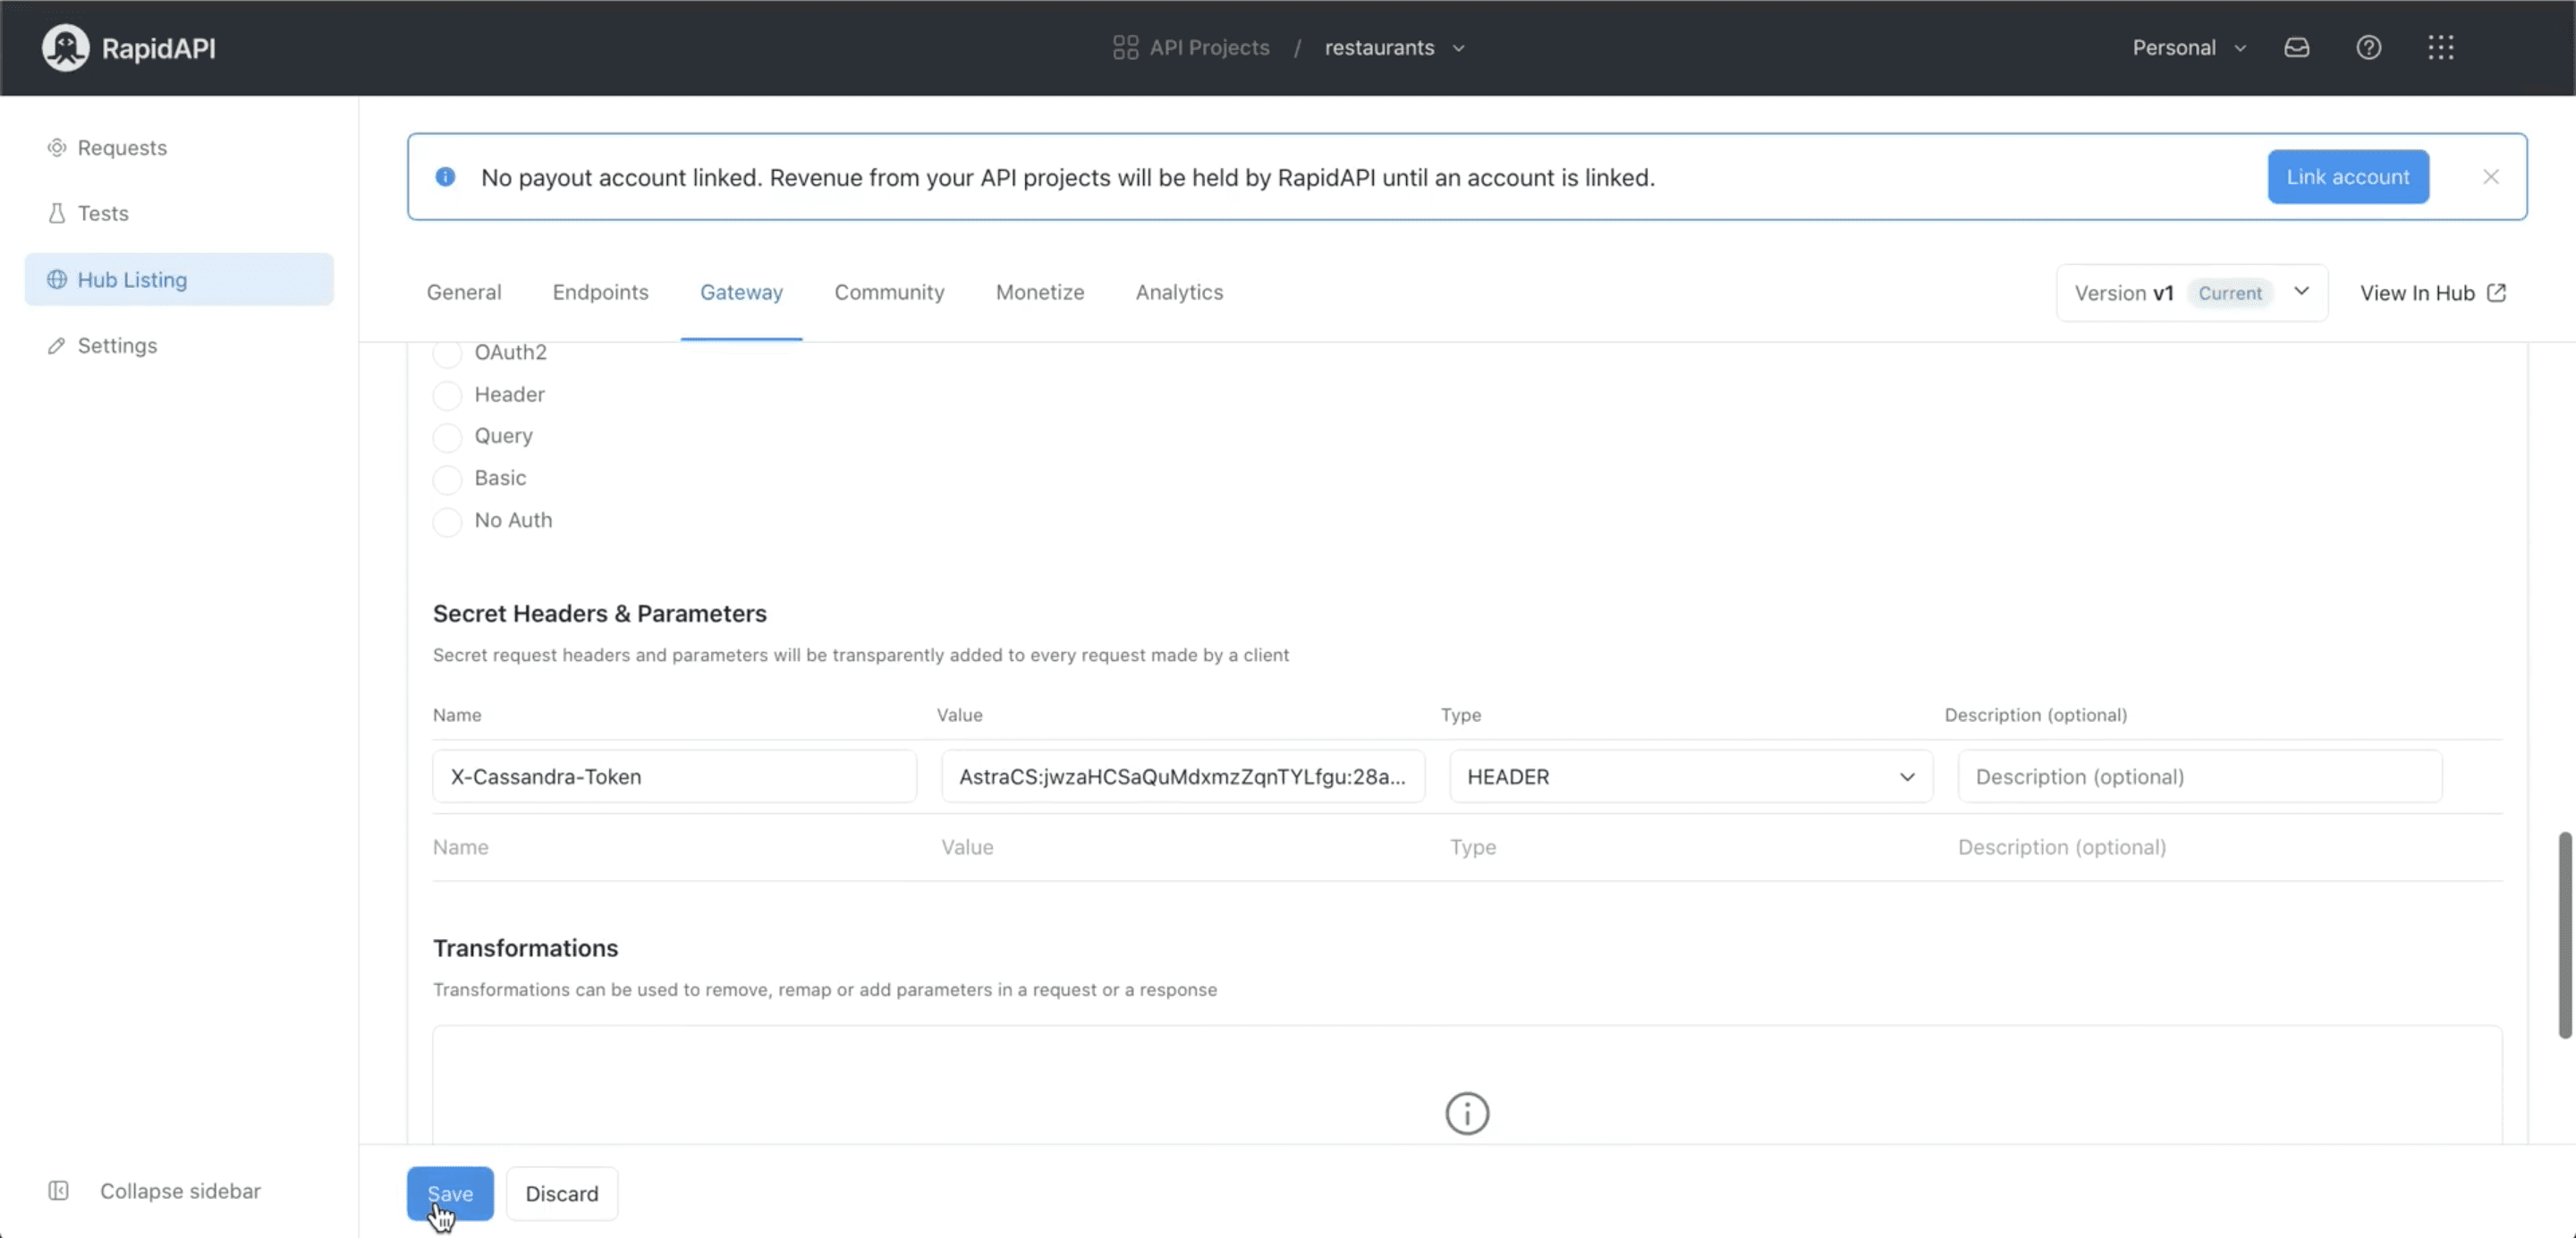Click the Current version badge

tap(2230, 293)
